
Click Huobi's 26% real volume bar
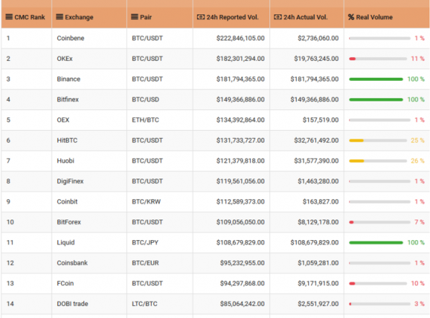[x=378, y=161]
